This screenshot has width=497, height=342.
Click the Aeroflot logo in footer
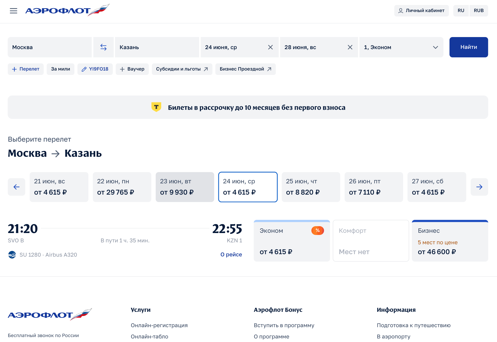pos(50,314)
